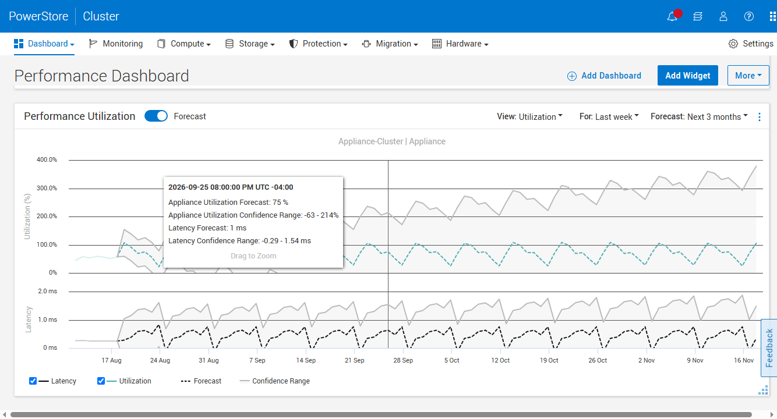Open the Monitoring tab
This screenshot has width=777, height=419.
click(116, 44)
